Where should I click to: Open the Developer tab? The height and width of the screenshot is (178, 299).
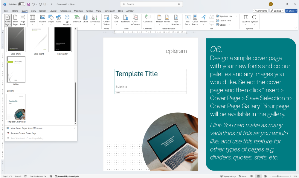pos(110,11)
